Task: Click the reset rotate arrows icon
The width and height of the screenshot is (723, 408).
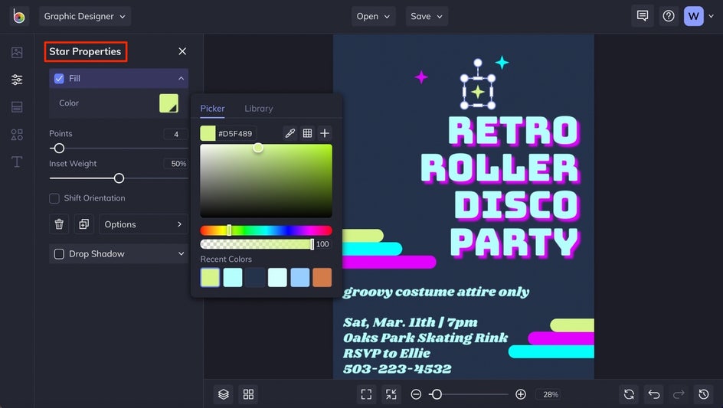Action: point(629,394)
